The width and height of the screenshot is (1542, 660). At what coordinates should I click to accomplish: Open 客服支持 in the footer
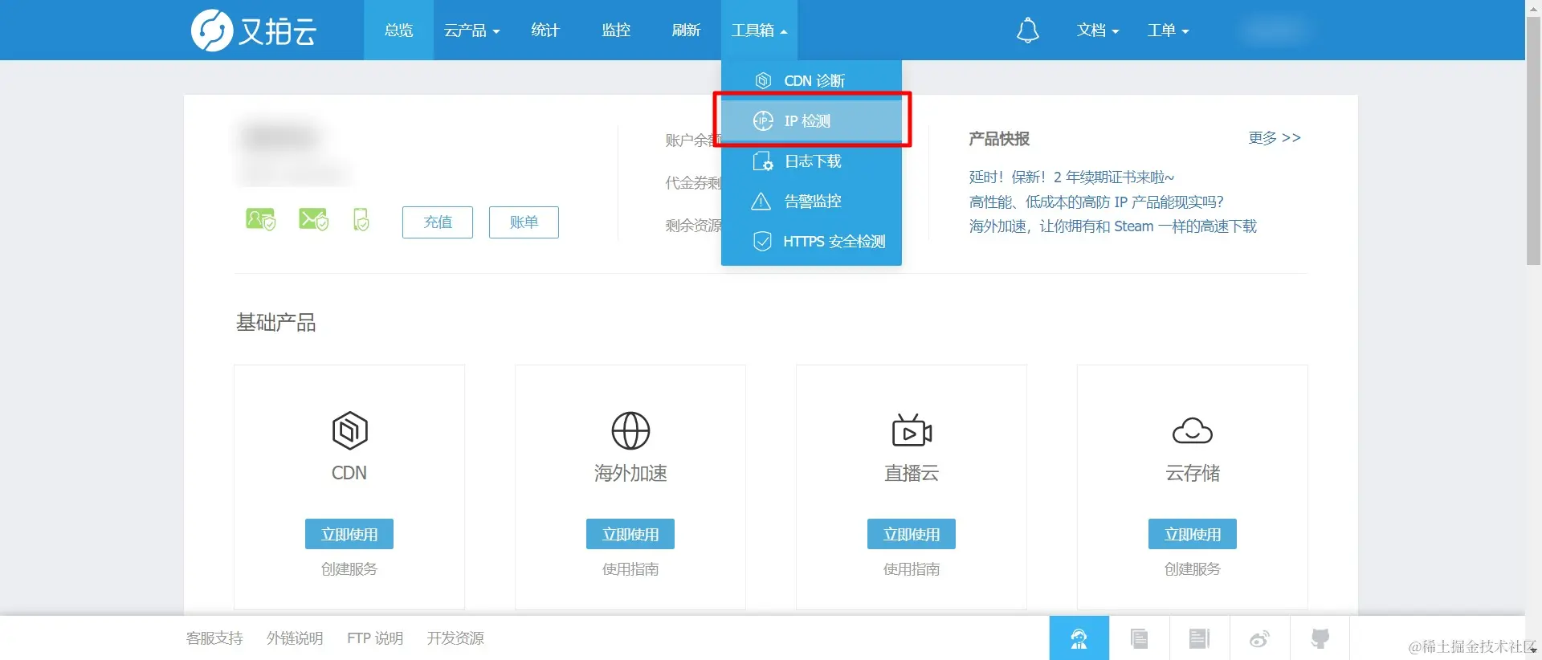coord(214,638)
